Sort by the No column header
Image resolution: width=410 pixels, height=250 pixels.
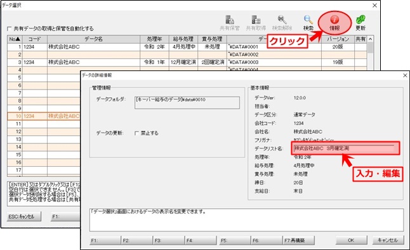(15, 39)
